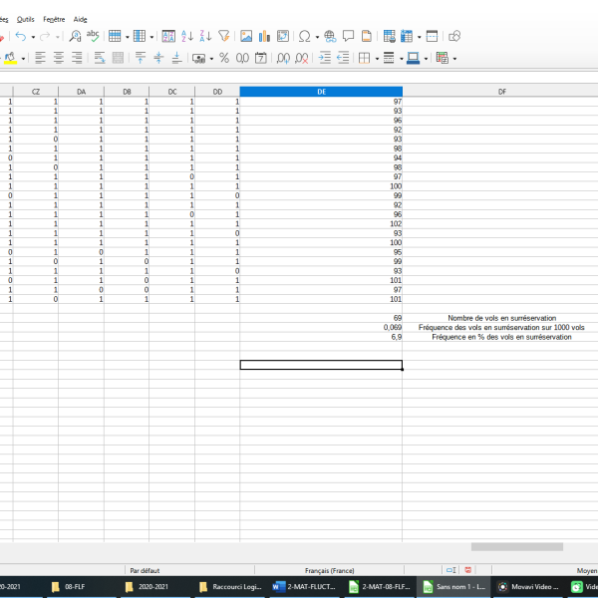Click the Sort Ascending icon
The image size is (598, 598).
point(186,36)
